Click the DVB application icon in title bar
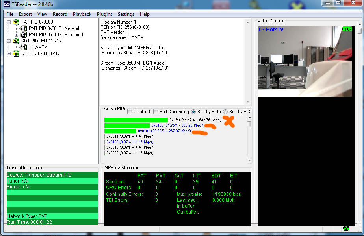The image size is (364, 236). pos(6,4)
